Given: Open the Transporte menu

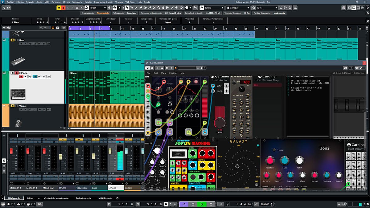Looking at the screenshot, I should [77, 2].
